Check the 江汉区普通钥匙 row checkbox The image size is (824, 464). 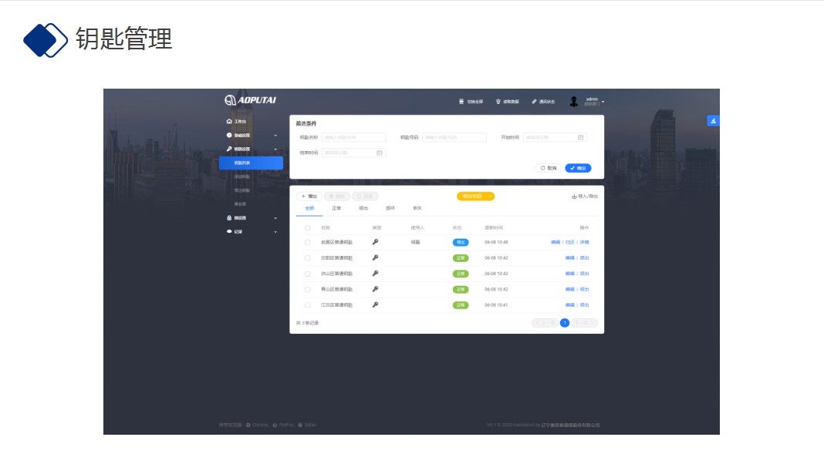307,305
